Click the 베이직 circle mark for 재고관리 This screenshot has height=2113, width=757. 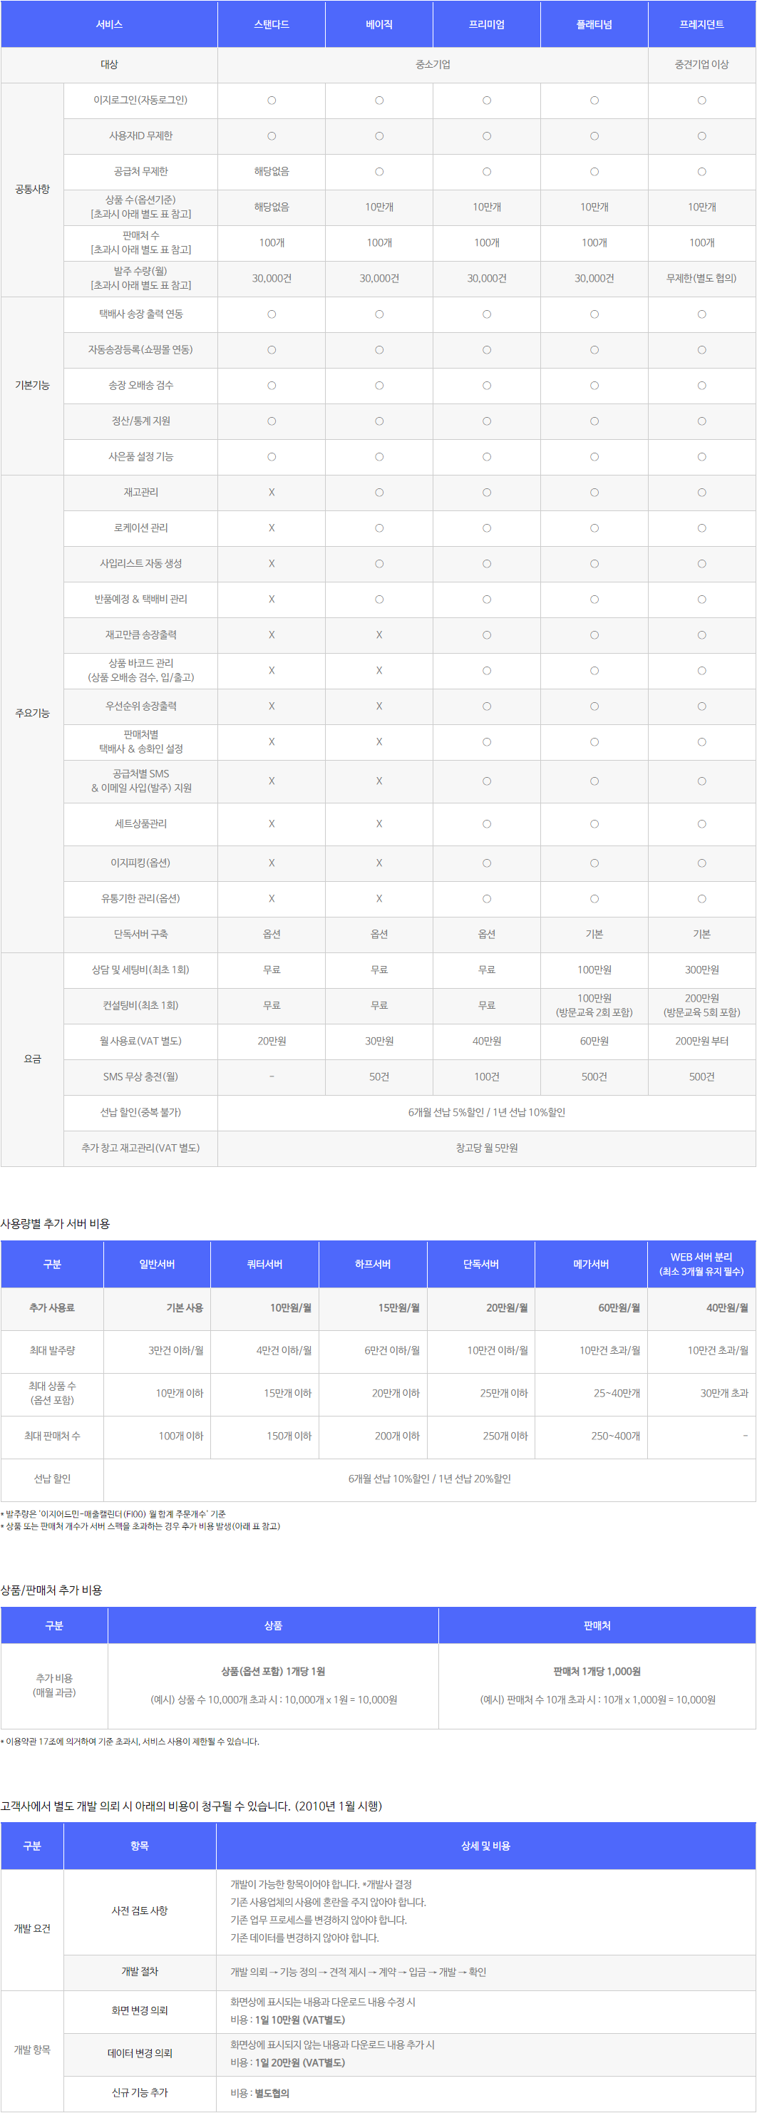(x=379, y=492)
